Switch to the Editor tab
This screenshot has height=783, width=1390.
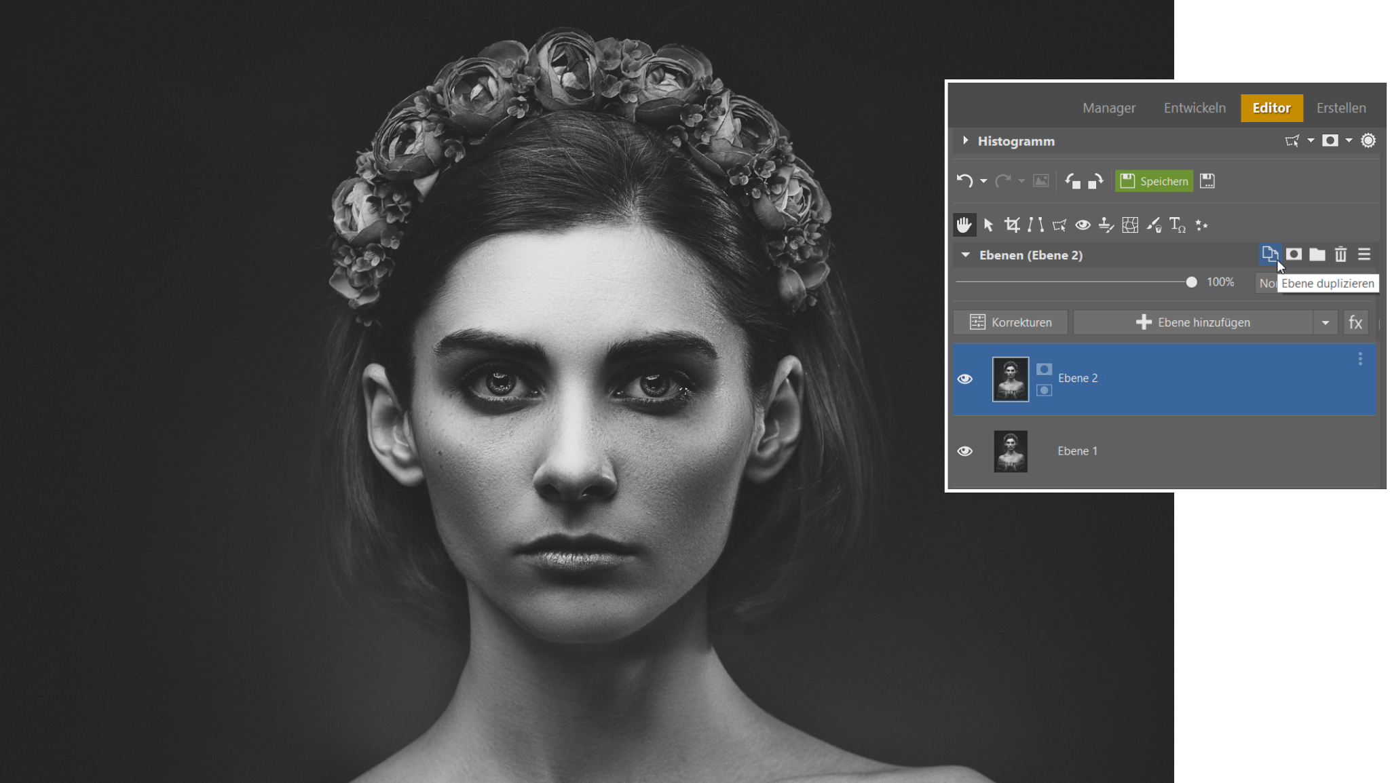(1271, 108)
